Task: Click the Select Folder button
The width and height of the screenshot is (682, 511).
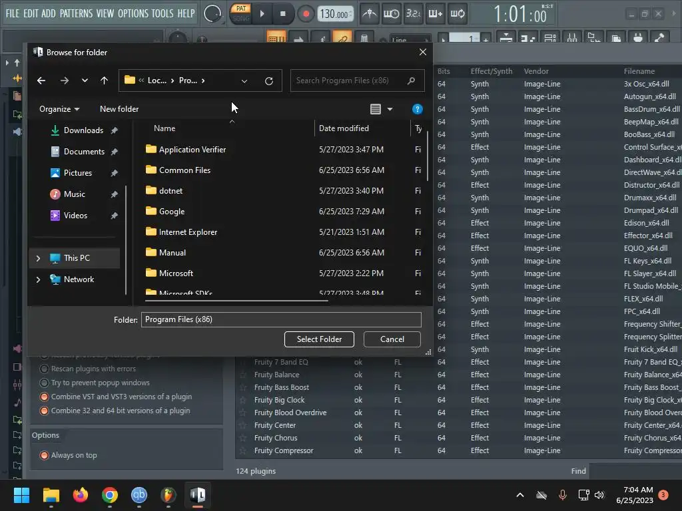Action: (319, 339)
